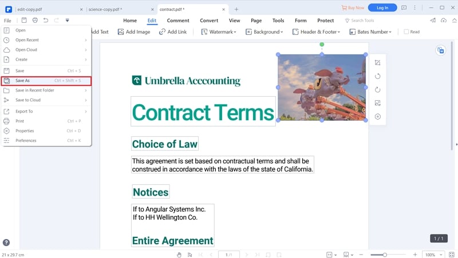Close the contract.pdf tab
The height and width of the screenshot is (258, 458).
tap(223, 9)
